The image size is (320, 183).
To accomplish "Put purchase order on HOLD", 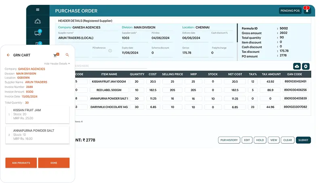I will pos(260,140).
